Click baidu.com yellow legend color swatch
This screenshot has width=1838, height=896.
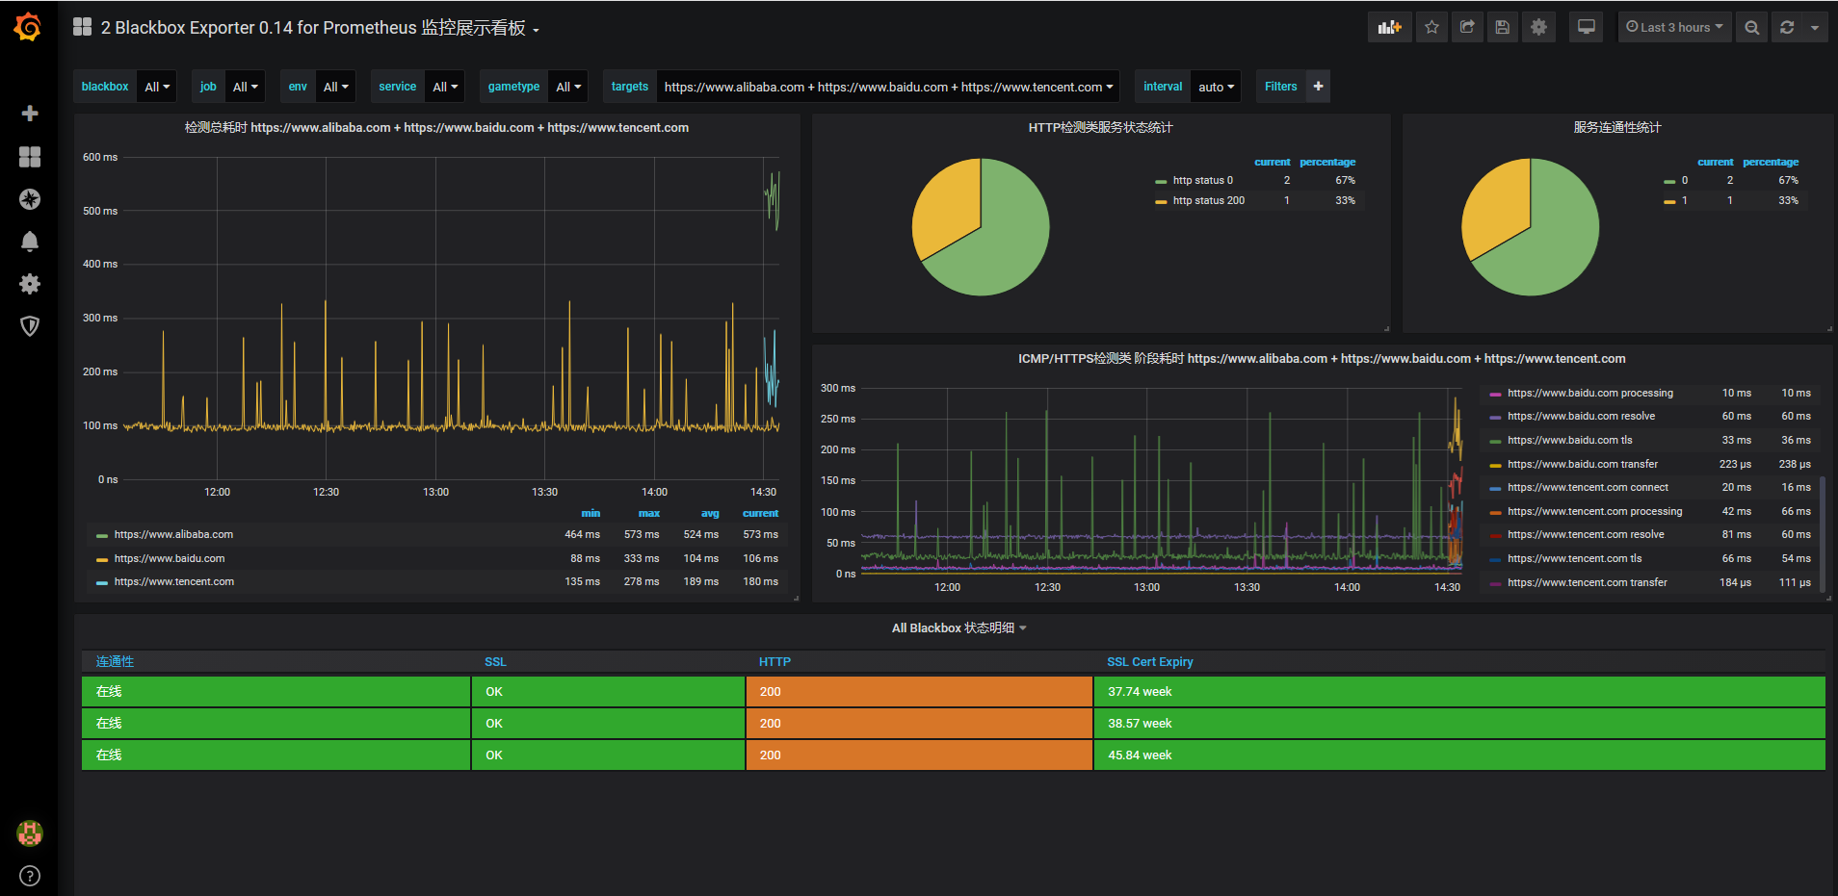(102, 559)
